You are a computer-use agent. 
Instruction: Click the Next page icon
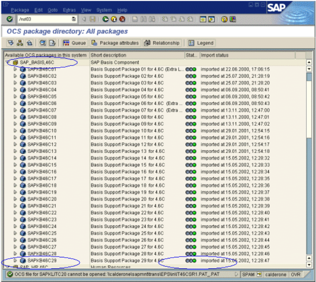(x=182, y=19)
